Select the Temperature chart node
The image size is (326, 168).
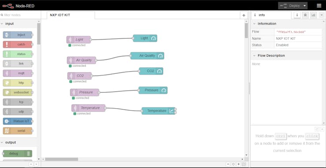coord(159,111)
